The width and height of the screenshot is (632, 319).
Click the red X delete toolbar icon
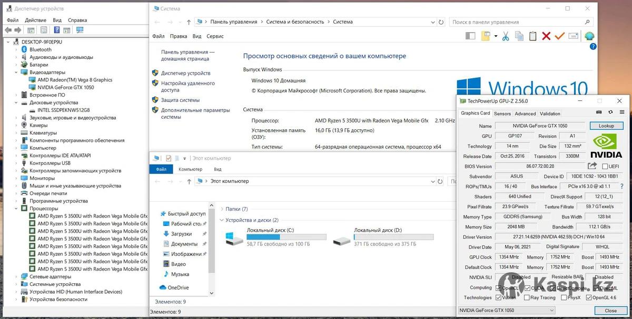click(546, 36)
